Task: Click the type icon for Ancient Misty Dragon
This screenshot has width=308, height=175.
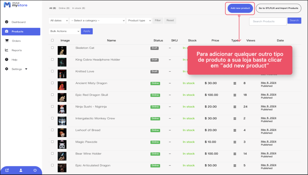Action: [x=235, y=83]
